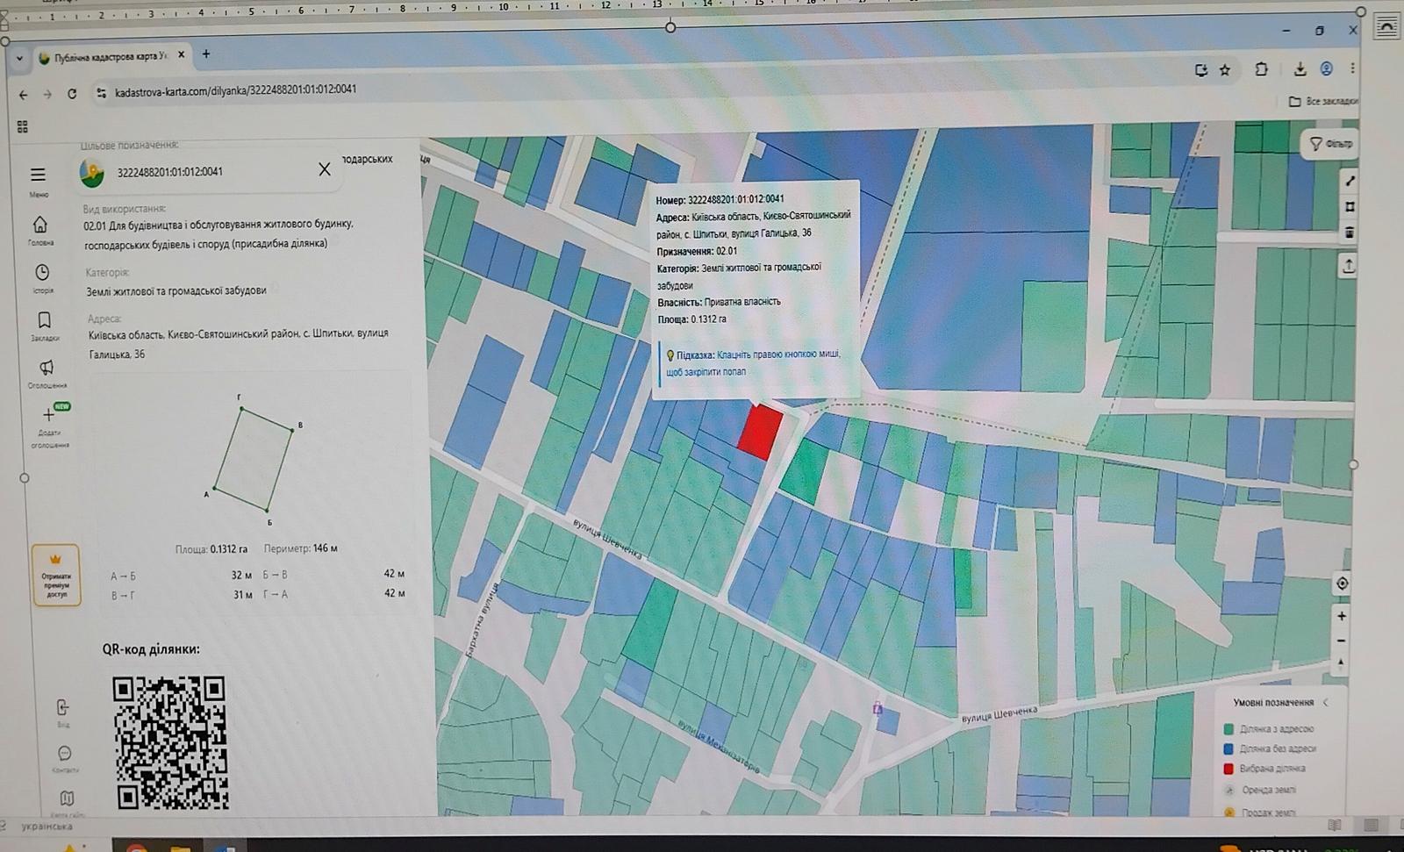Image resolution: width=1404 pixels, height=852 pixels.
Task: Go back in browser history
Action: 23,95
